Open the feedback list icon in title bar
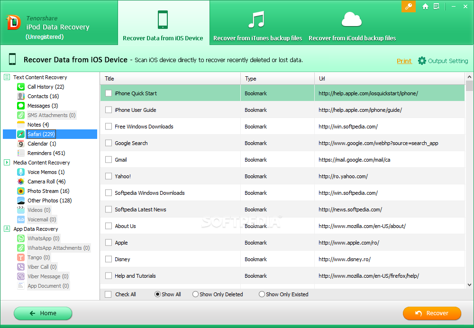 pos(437,6)
